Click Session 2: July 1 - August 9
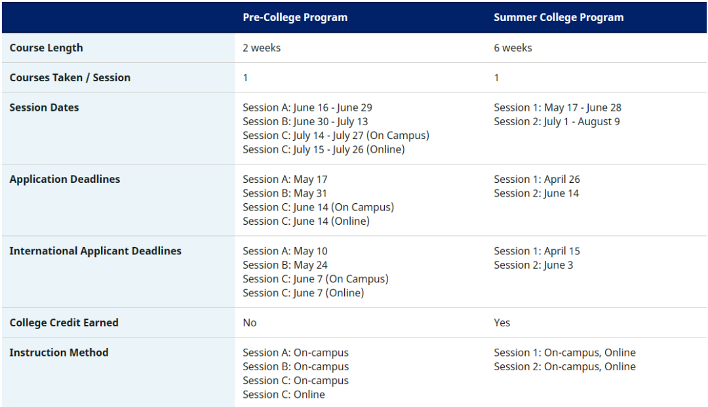708x407 pixels. click(x=557, y=121)
